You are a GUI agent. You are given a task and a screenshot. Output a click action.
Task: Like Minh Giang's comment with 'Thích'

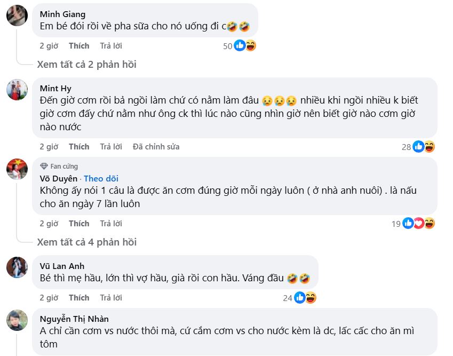click(x=79, y=46)
